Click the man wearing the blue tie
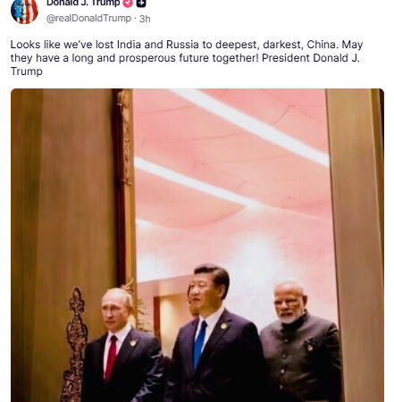 [x=213, y=333]
